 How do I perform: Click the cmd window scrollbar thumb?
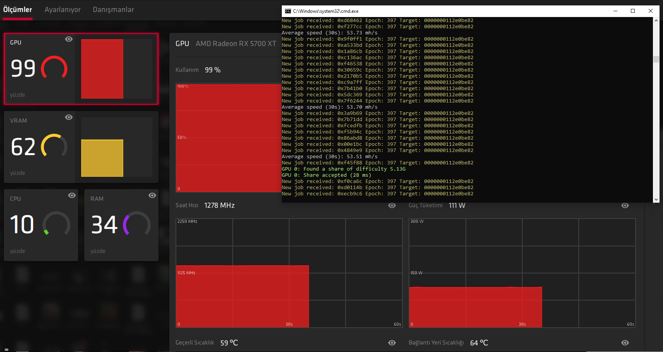pyautogui.click(x=656, y=59)
